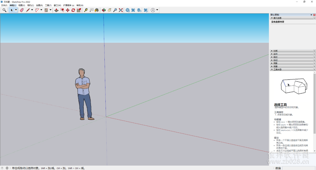The height and width of the screenshot is (170, 316).
Task: Close the 图元信息 panel with its x
Action: click(314, 18)
